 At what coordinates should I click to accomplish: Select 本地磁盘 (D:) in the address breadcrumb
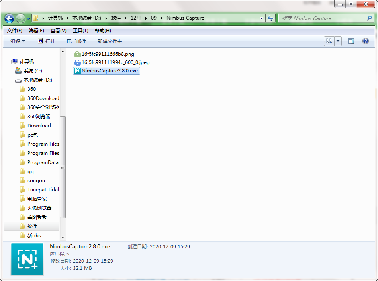(x=87, y=18)
